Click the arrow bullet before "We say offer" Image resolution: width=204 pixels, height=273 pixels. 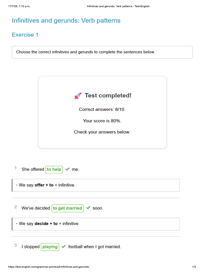click(17, 185)
